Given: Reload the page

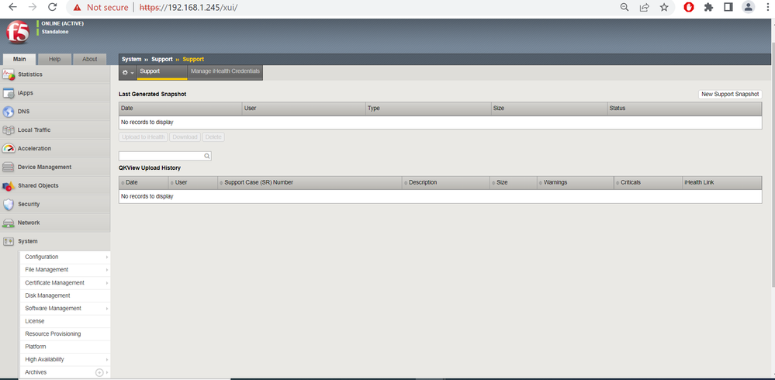Looking at the screenshot, I should click(52, 8).
